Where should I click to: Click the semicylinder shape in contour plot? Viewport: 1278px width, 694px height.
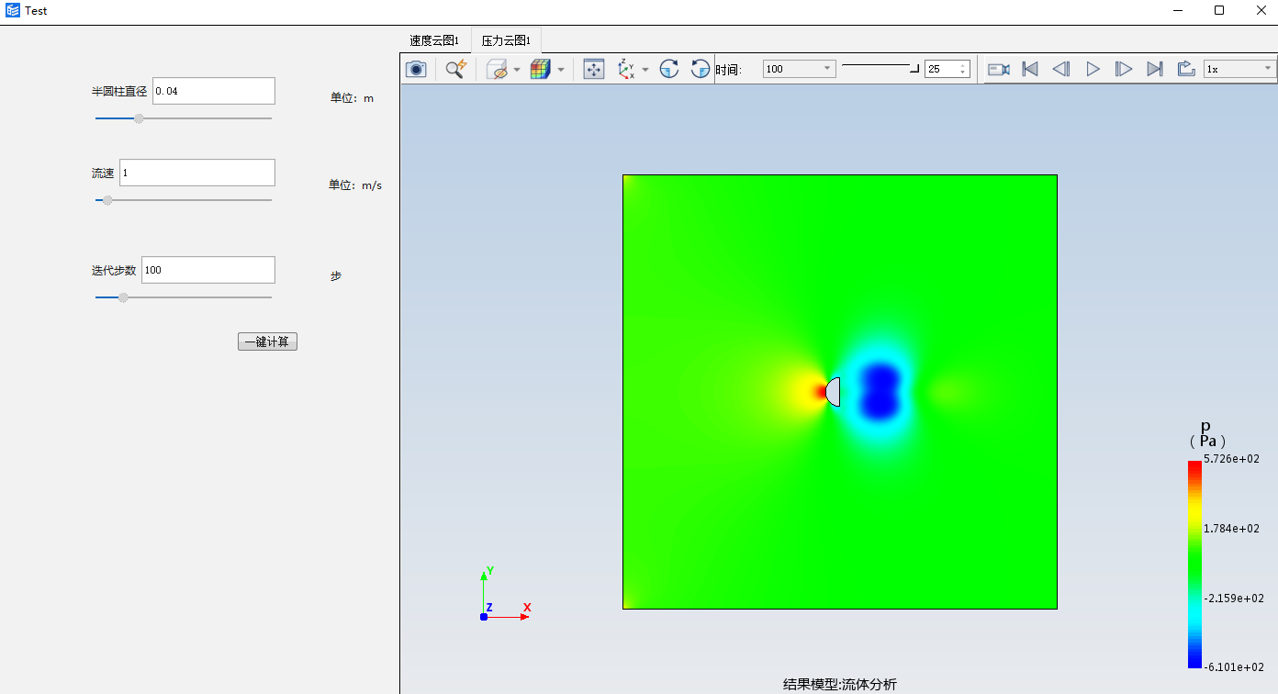click(834, 391)
